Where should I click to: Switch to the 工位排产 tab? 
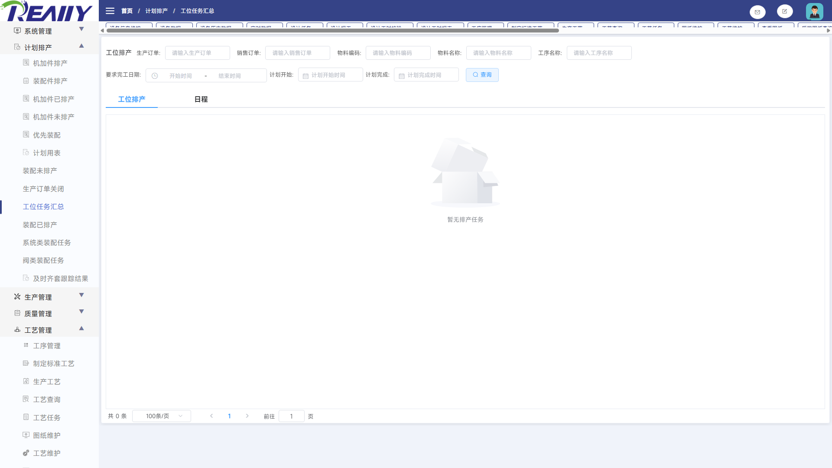coord(132,99)
